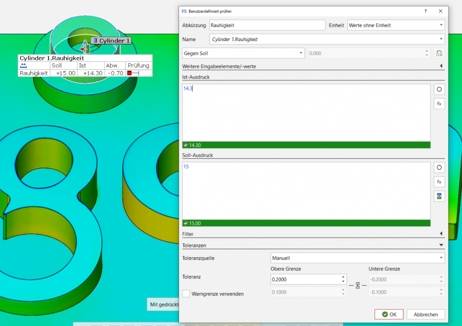Expand the Weitere Eingabeelemente/-werte section
The height and width of the screenshot is (326, 462).
pyautogui.click(x=441, y=66)
